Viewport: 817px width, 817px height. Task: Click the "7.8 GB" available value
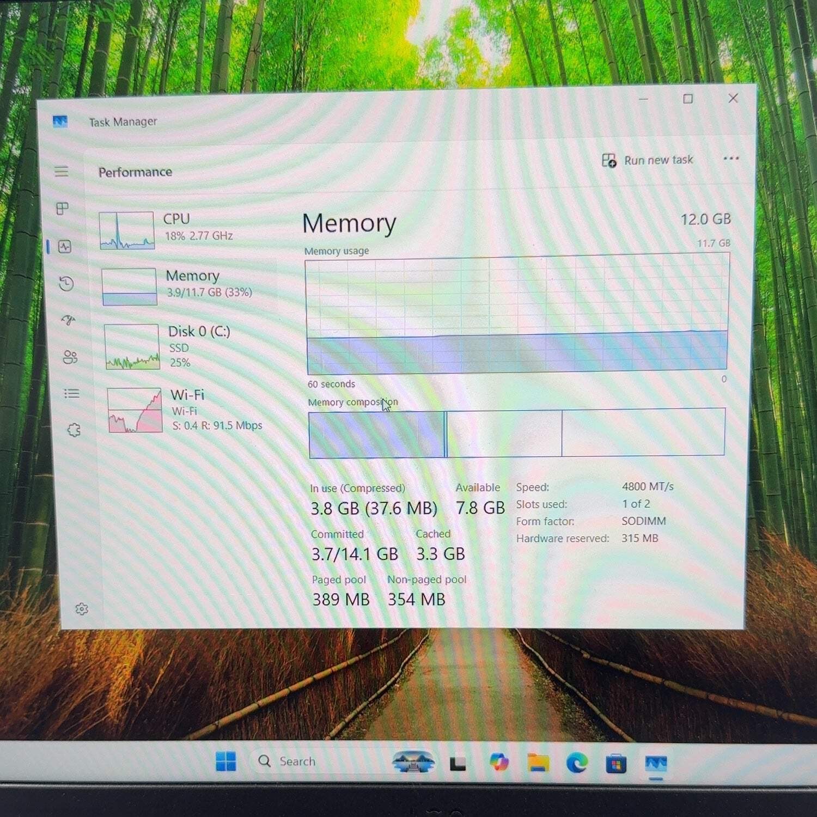480,508
